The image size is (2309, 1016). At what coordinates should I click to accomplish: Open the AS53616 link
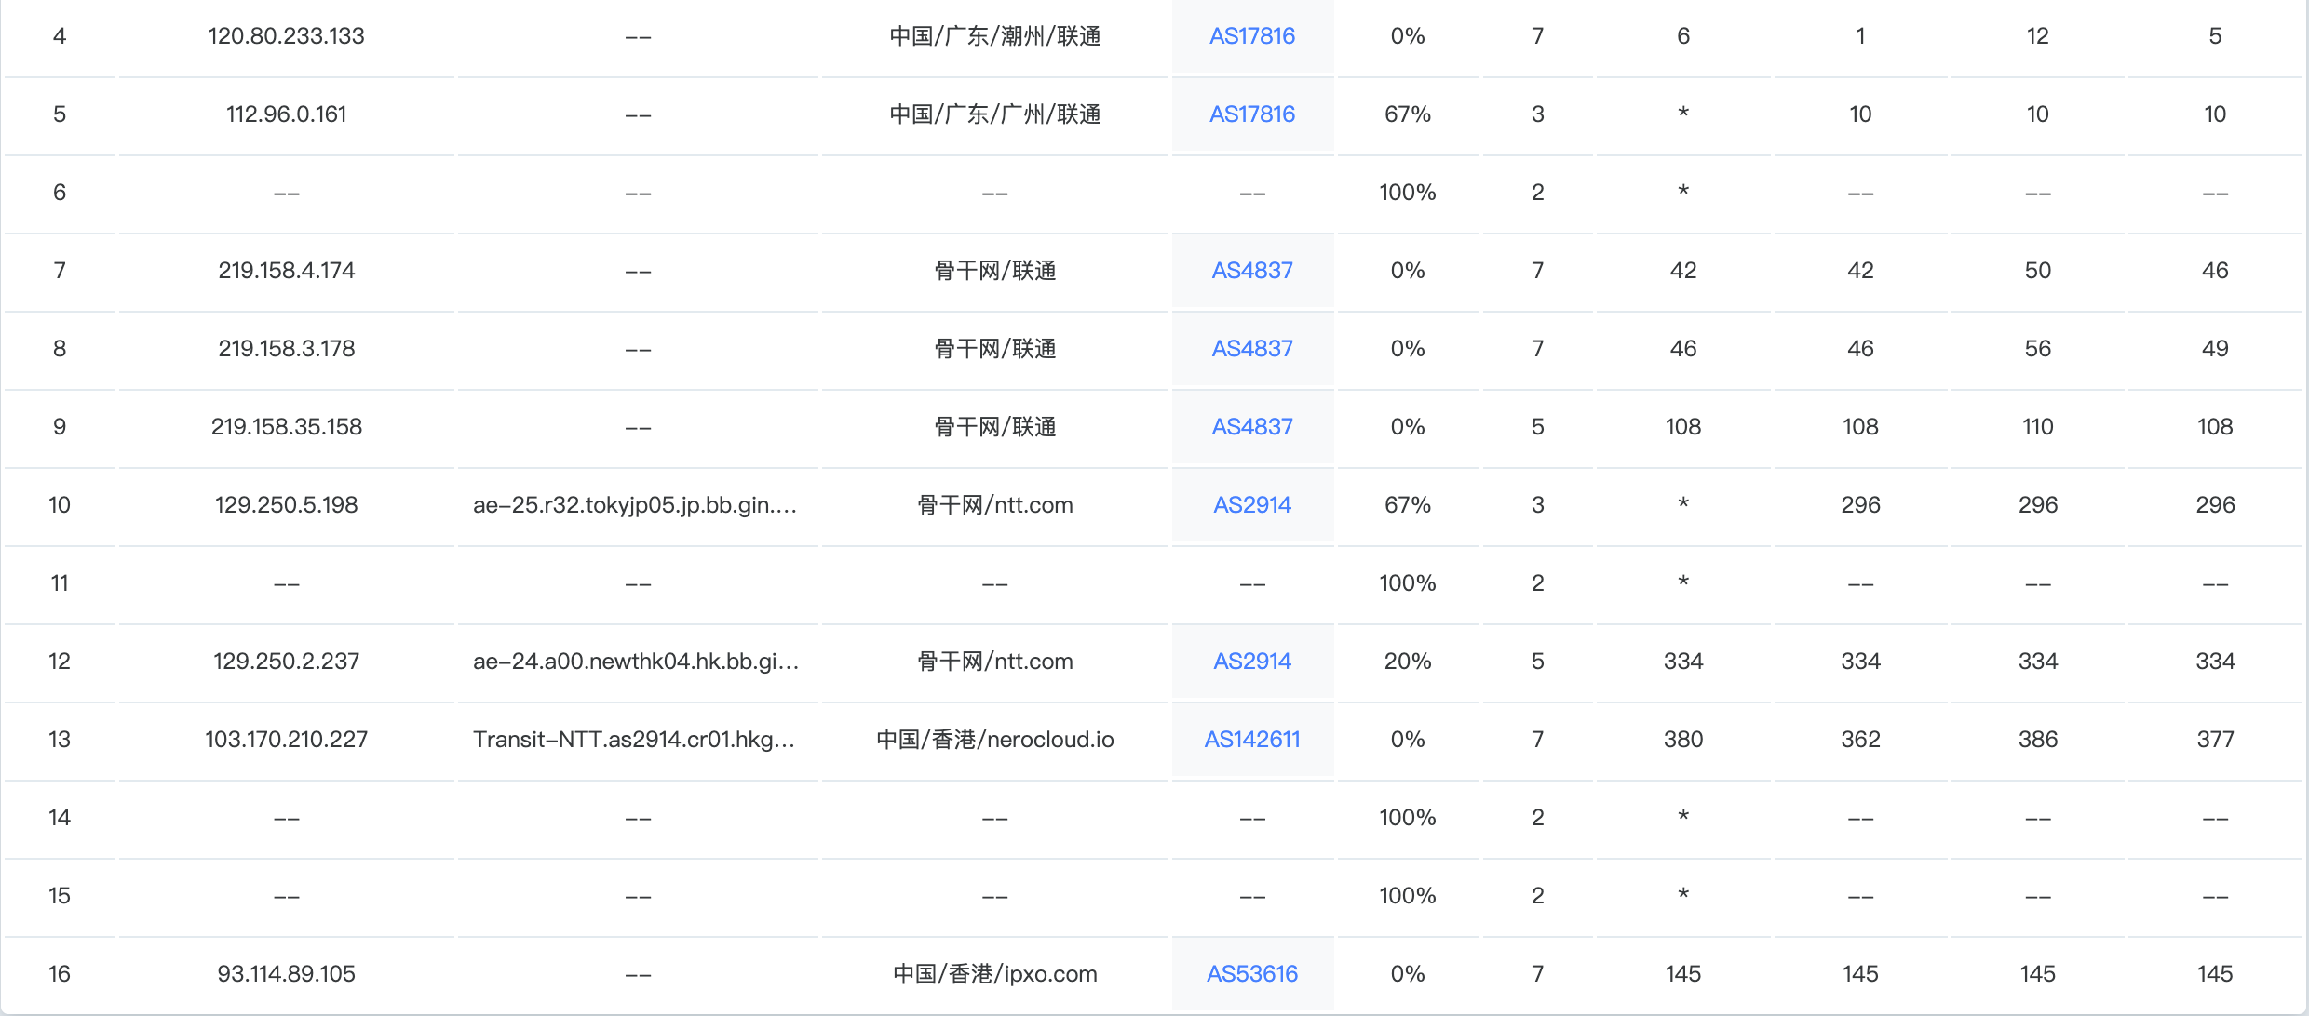(x=1251, y=974)
